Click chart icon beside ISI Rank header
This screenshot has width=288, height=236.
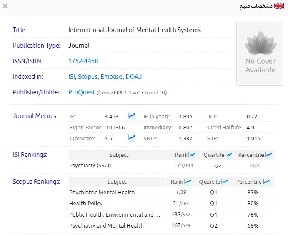tap(192, 155)
